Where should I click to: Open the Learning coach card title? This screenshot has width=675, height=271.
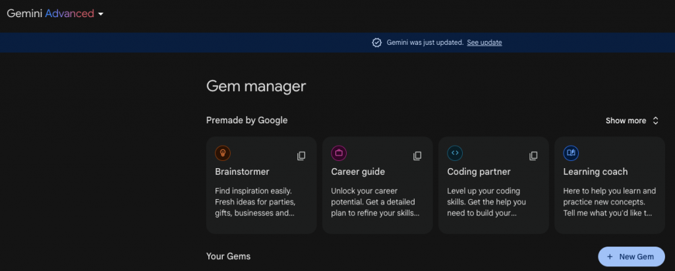[595, 171]
